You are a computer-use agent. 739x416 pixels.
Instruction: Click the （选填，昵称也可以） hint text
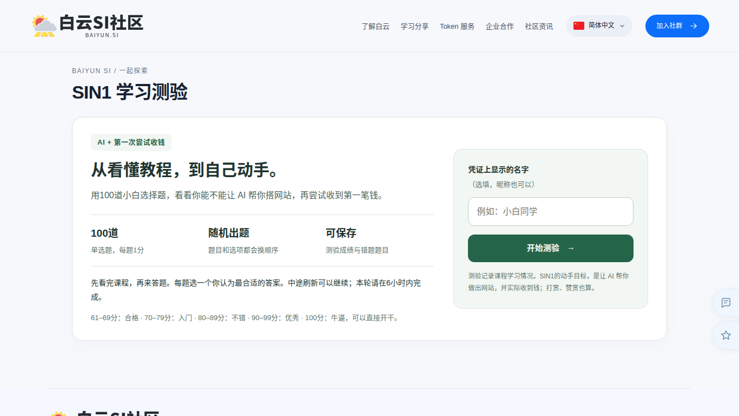pos(503,185)
